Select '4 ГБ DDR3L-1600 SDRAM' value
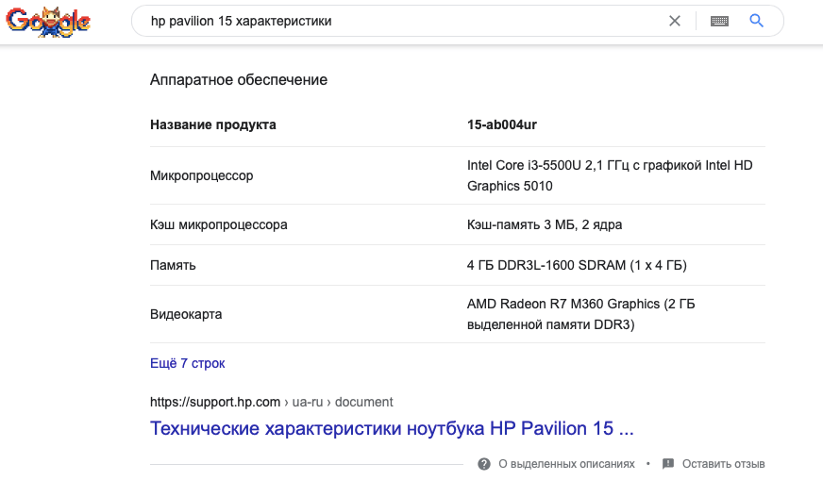 [577, 265]
